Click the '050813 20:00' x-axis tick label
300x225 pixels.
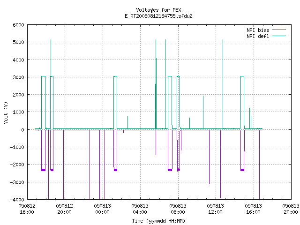(291, 209)
